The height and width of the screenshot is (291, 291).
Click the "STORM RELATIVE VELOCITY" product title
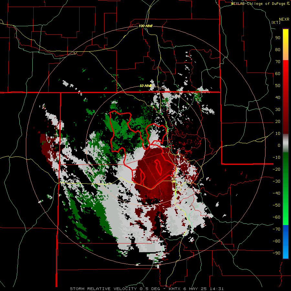[x=103, y=289]
